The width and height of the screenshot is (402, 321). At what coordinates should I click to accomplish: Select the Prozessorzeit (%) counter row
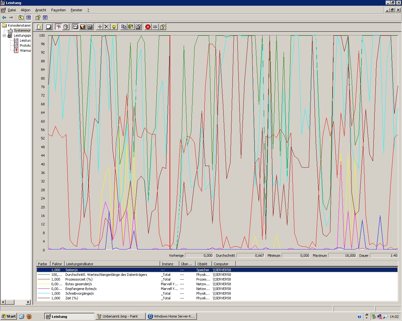click(x=217, y=279)
